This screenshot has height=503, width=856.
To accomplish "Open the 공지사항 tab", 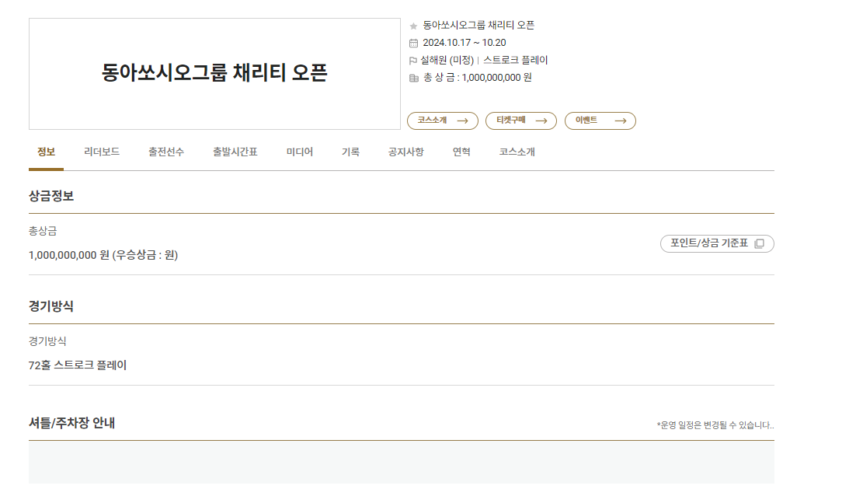I will (405, 152).
